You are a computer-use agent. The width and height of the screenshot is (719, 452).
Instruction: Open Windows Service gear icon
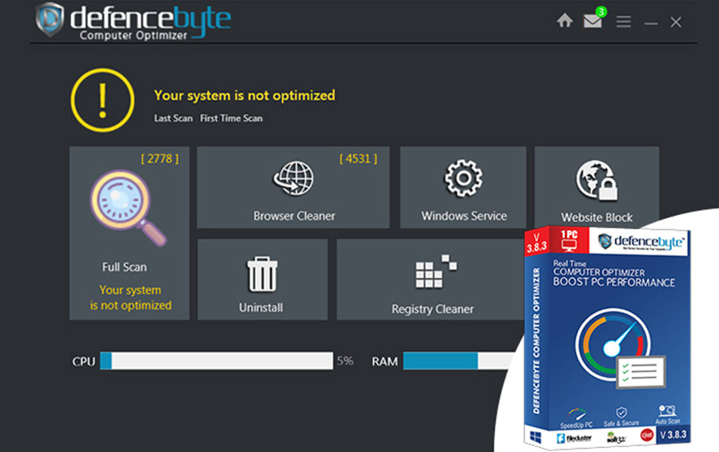tap(463, 178)
